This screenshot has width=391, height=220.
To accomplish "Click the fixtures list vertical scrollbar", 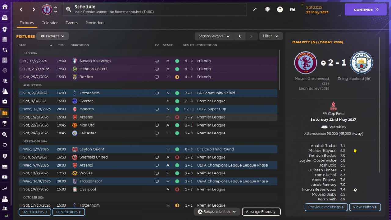I will (279, 69).
